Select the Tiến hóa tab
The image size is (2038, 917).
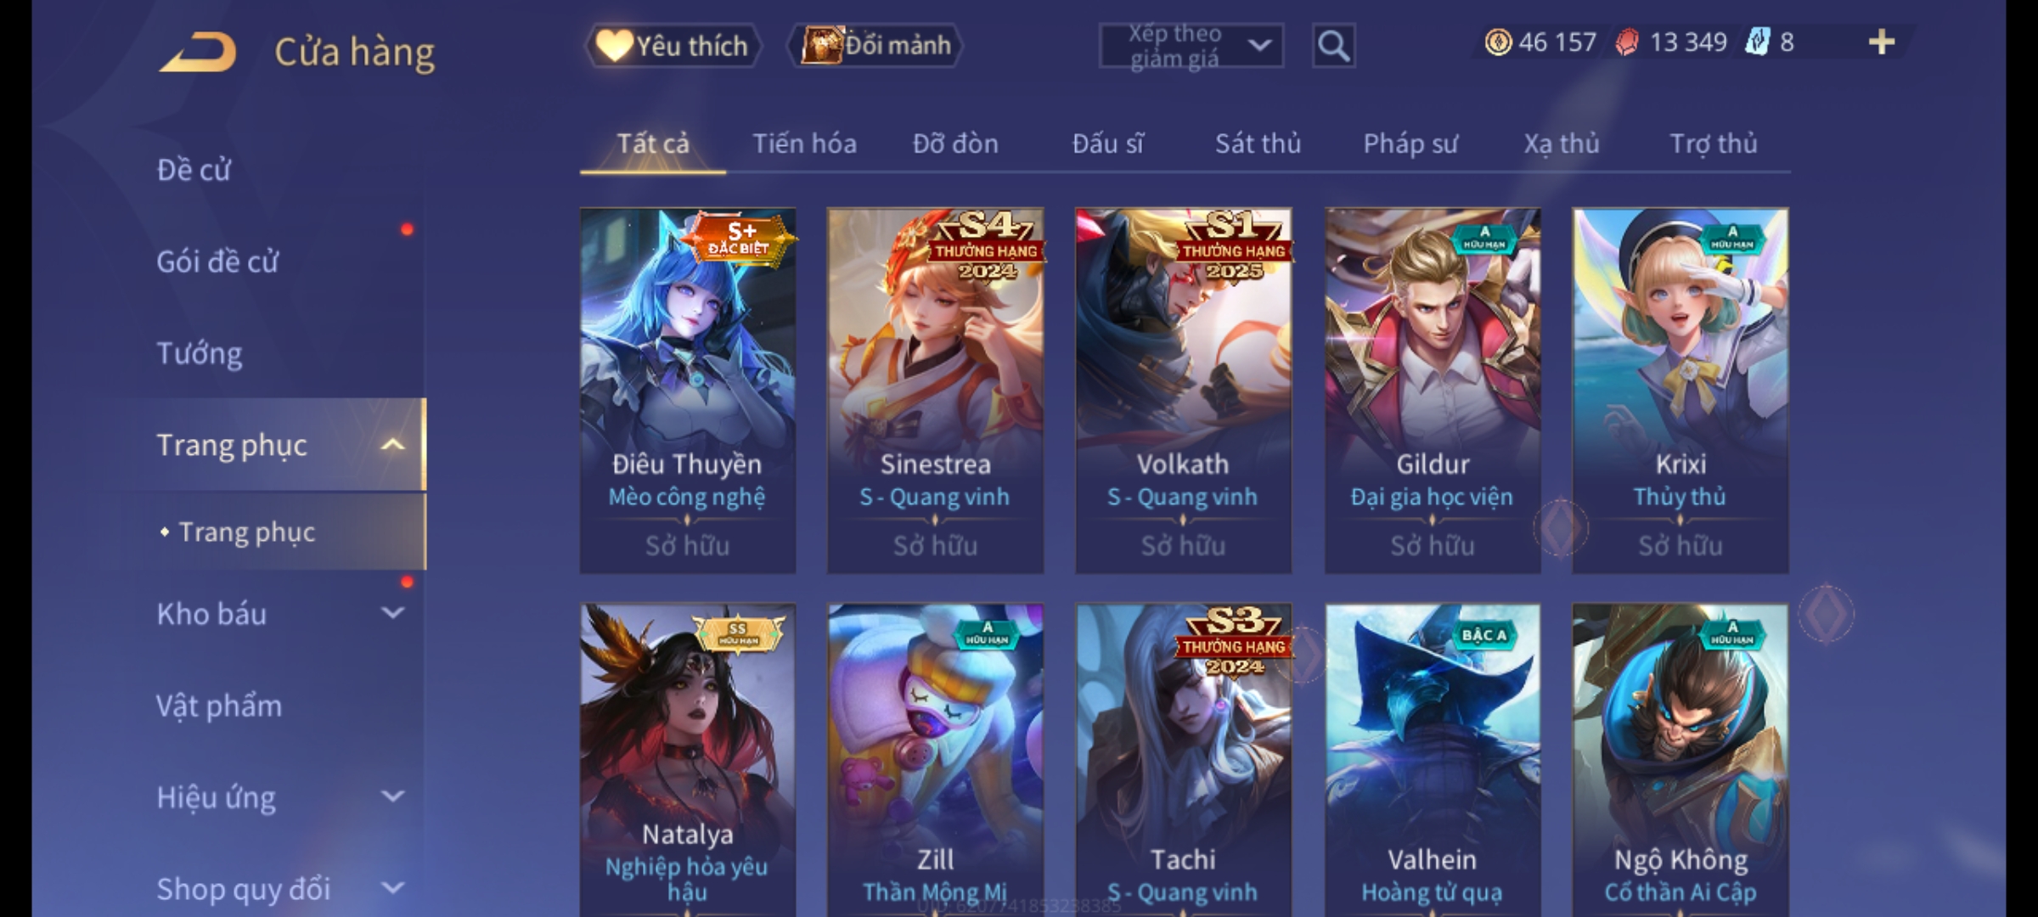804,143
